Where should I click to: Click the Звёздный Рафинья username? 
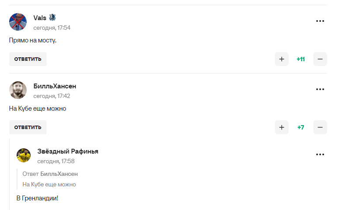[x=68, y=151]
